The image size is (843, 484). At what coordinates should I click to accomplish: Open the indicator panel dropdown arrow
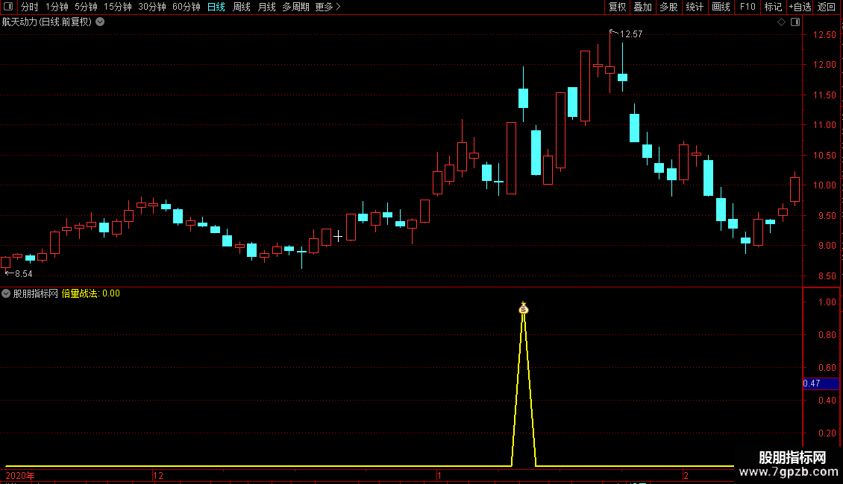[6, 293]
